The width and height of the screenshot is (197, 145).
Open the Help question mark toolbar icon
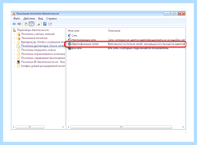pos(45,24)
